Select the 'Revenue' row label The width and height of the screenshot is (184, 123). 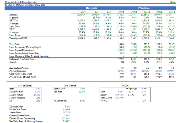(14, 15)
